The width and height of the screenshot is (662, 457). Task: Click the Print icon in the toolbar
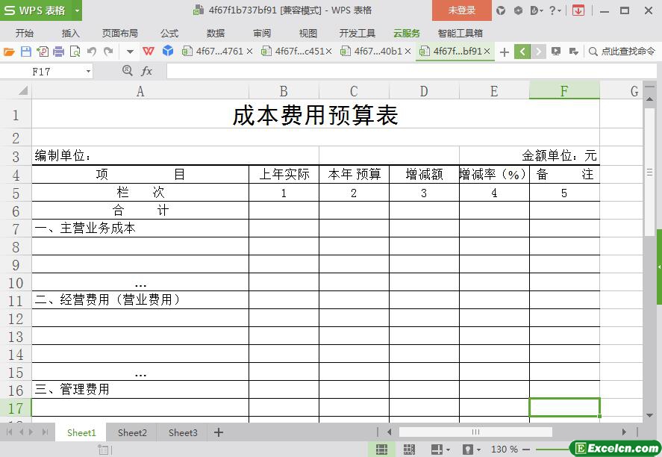tap(58, 52)
